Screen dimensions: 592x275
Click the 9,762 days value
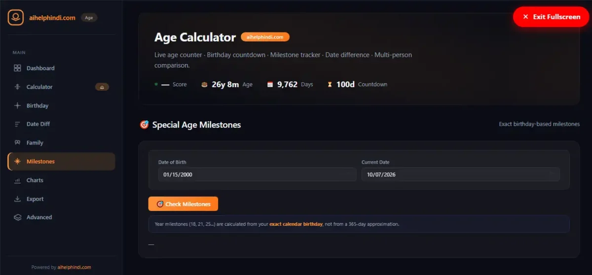click(x=287, y=84)
